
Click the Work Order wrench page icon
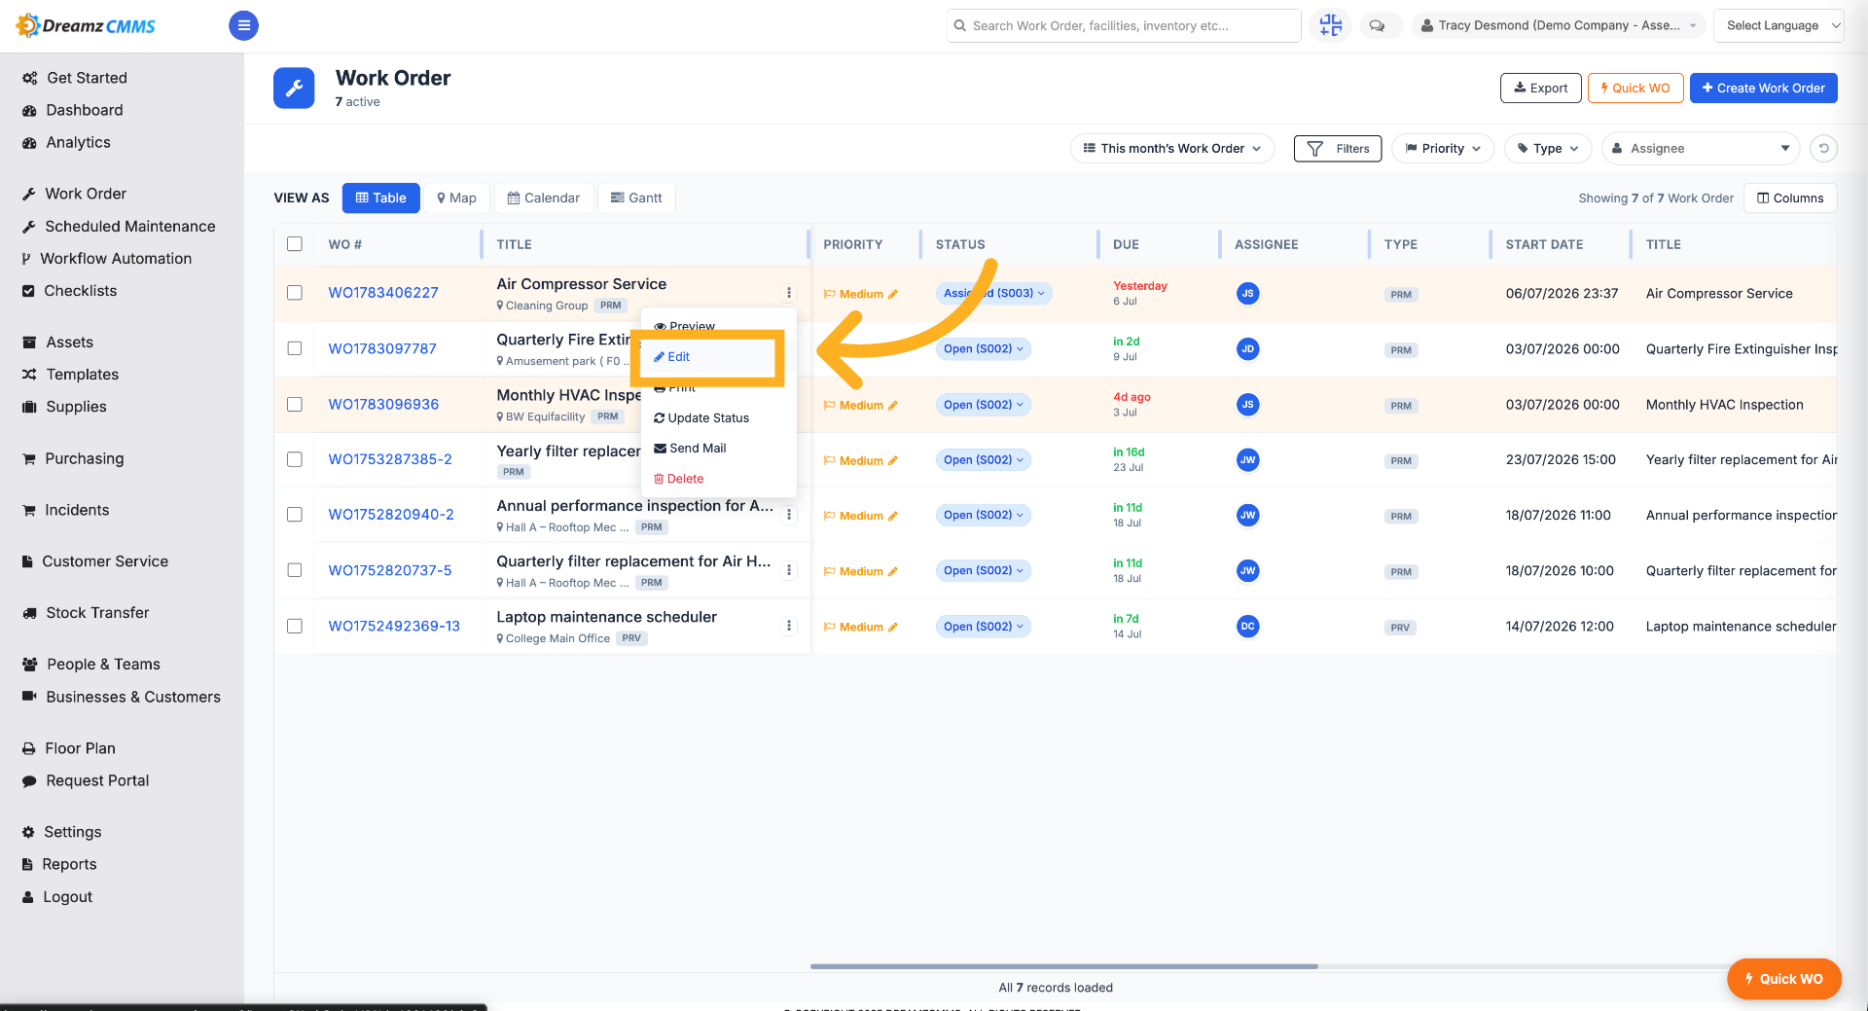294,88
